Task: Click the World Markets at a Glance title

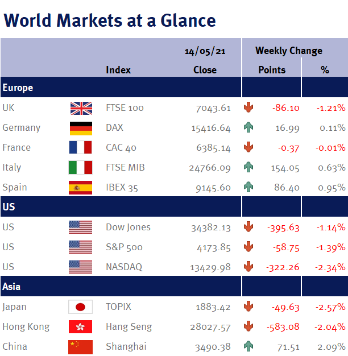Action: pos(110,20)
